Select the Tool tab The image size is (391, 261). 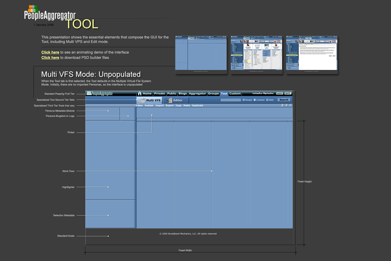(224, 94)
